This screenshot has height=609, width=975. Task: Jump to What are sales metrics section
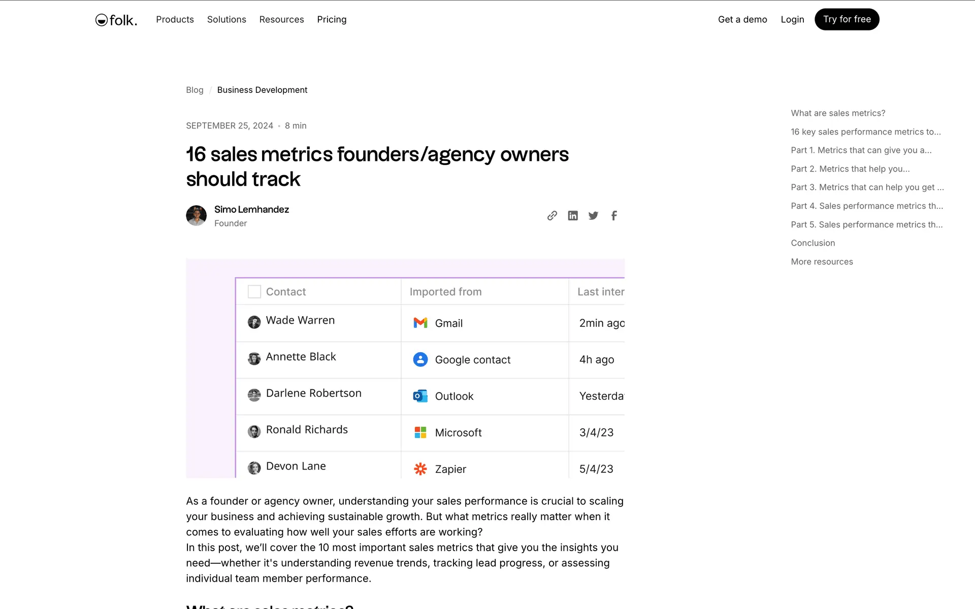[838, 113]
